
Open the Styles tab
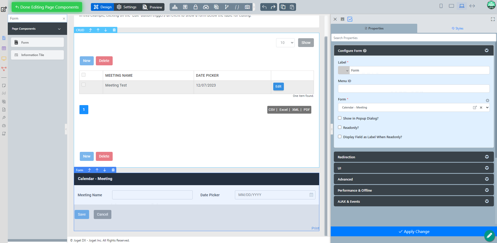point(457,28)
